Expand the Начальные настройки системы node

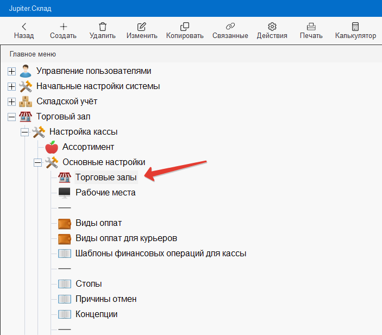tap(11, 86)
